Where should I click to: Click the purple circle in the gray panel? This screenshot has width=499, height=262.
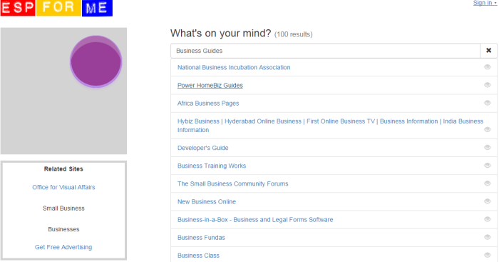96,61
